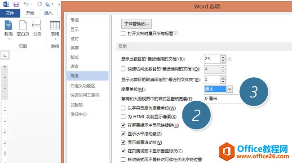
Task: Open the 度量单位 dropdown showing 厘米
Action: coord(230,89)
